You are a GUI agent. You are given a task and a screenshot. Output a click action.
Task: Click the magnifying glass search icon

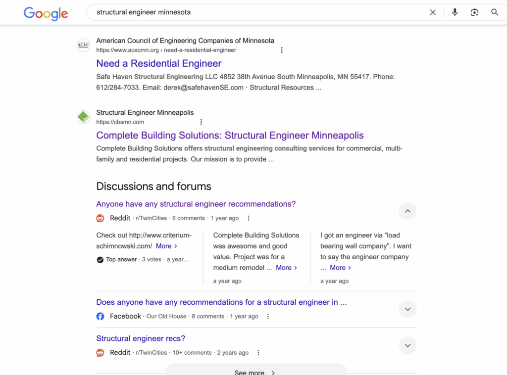point(495,12)
